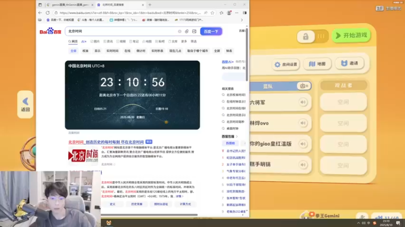Select the 现在几点 filter chip
405x227 pixels.
click(175, 51)
